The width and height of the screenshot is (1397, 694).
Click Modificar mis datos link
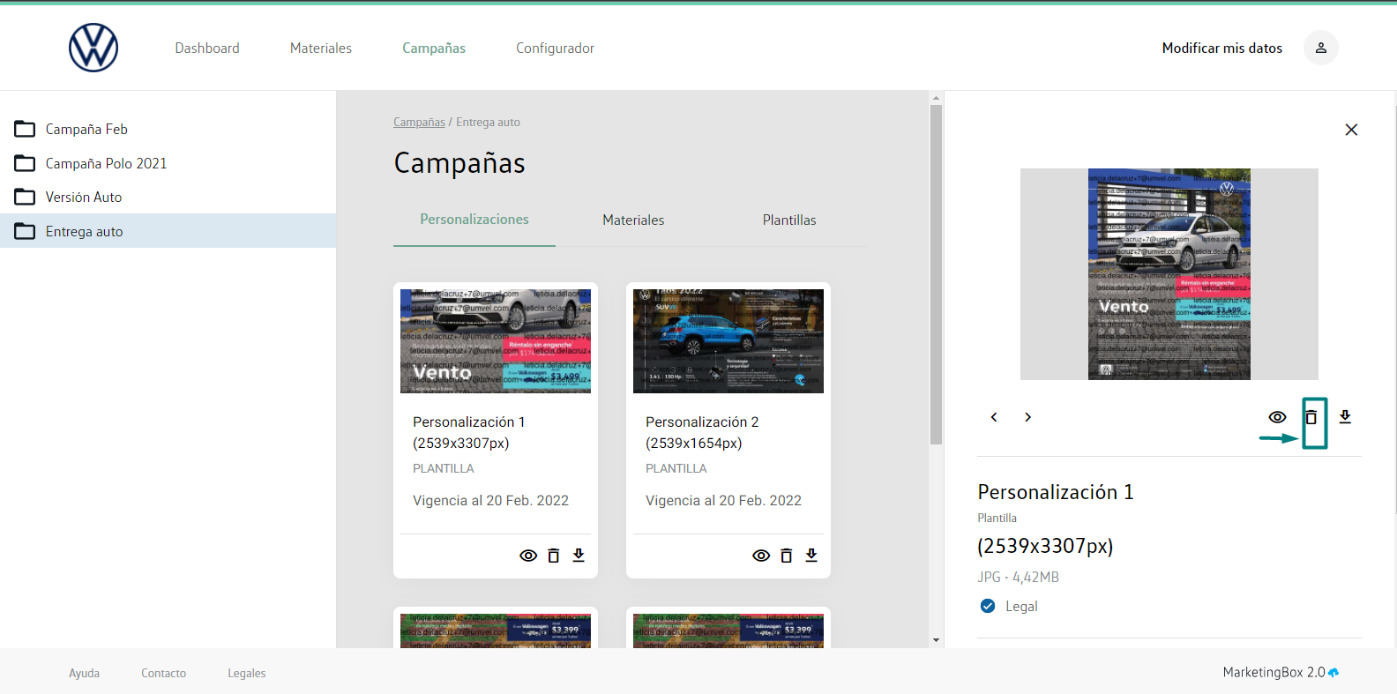click(x=1222, y=48)
